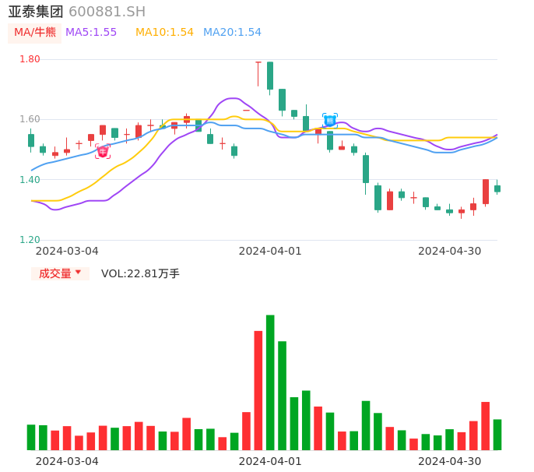Click the 600881.SH ticker code
Screen dimensions: 534x472
point(107,12)
